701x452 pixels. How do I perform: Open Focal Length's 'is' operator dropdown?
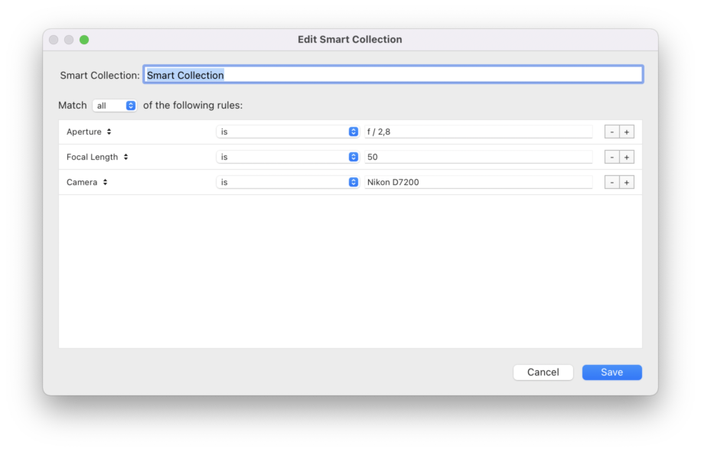[x=287, y=157]
